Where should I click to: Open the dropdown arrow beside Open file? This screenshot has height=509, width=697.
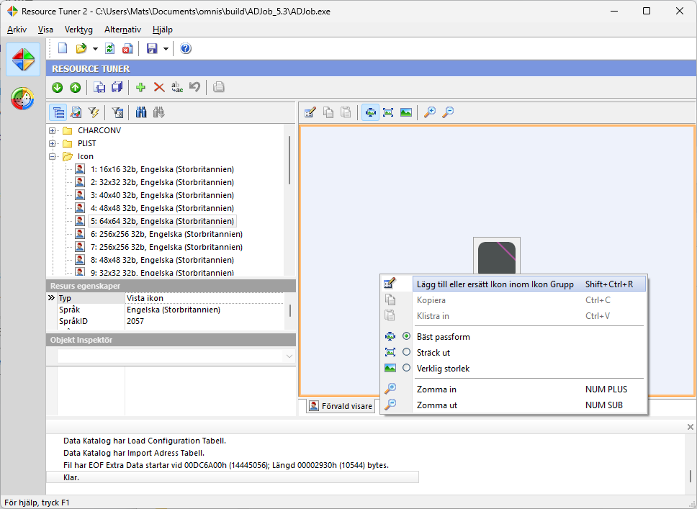click(x=95, y=49)
